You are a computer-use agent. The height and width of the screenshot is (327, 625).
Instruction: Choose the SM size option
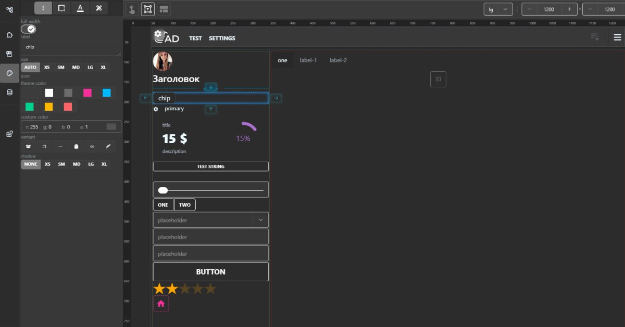pos(61,67)
